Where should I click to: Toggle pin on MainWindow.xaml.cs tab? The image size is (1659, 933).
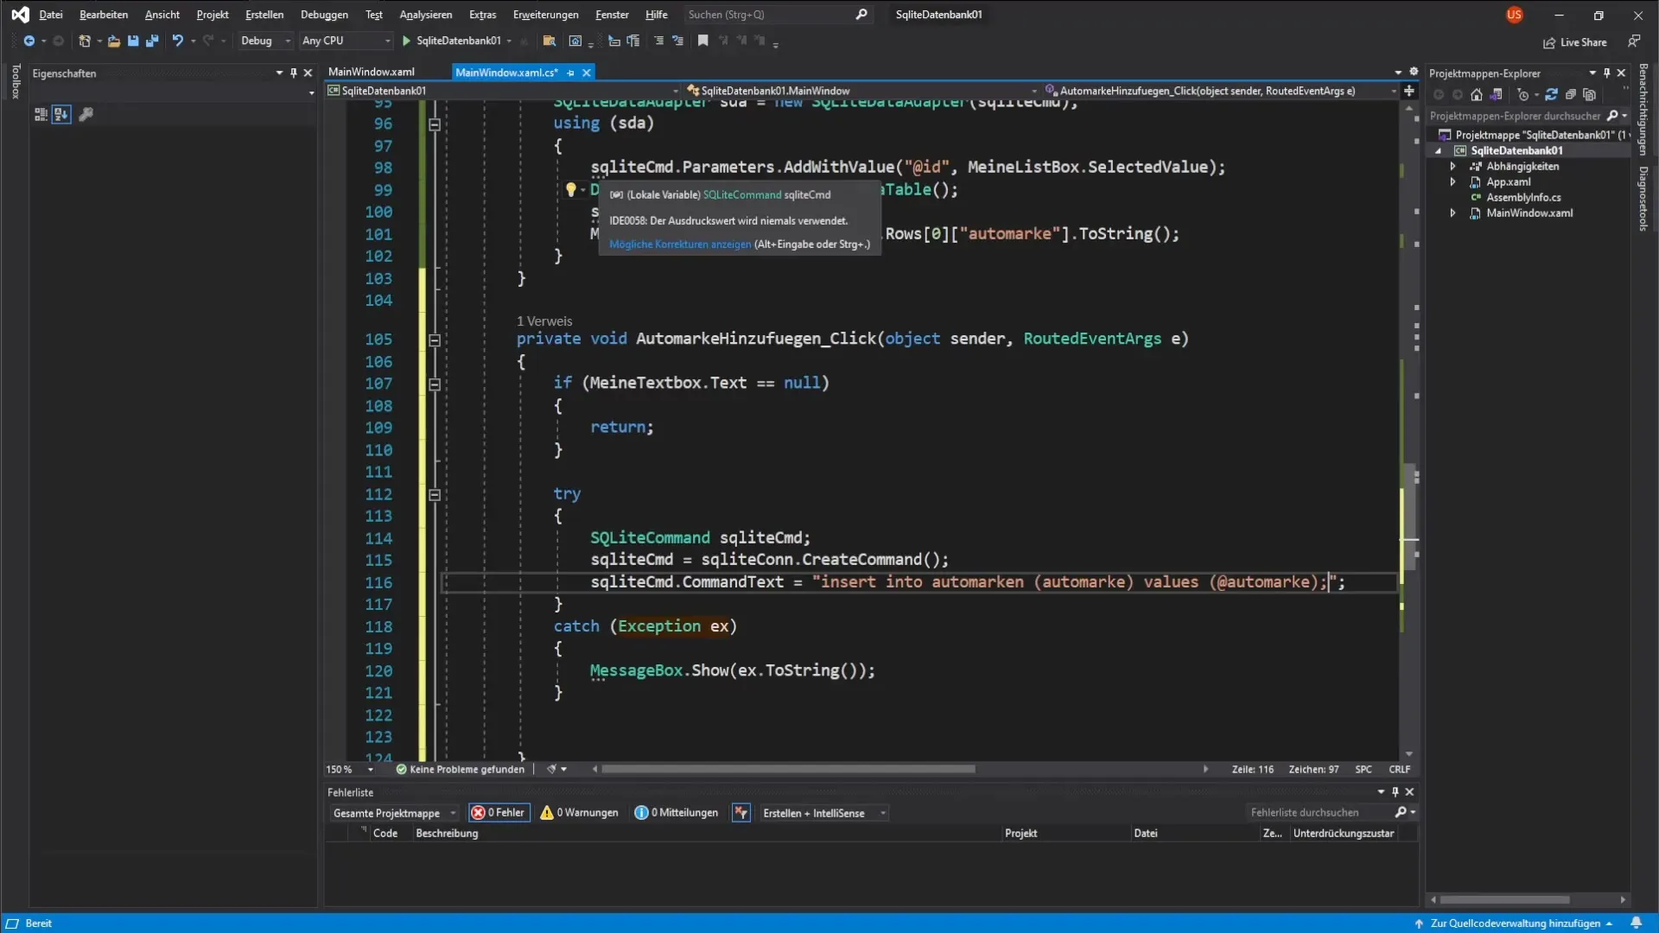570,73
